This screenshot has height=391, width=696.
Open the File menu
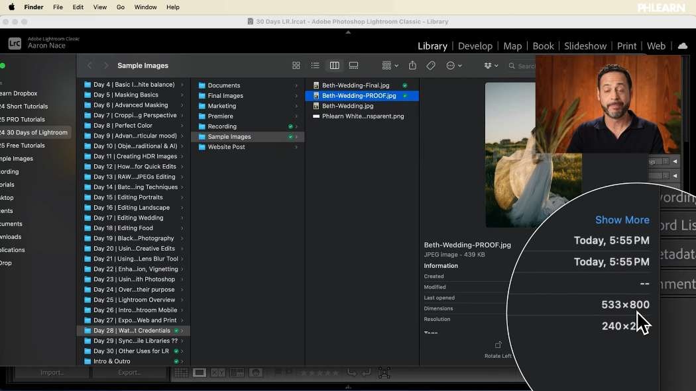tap(58, 7)
